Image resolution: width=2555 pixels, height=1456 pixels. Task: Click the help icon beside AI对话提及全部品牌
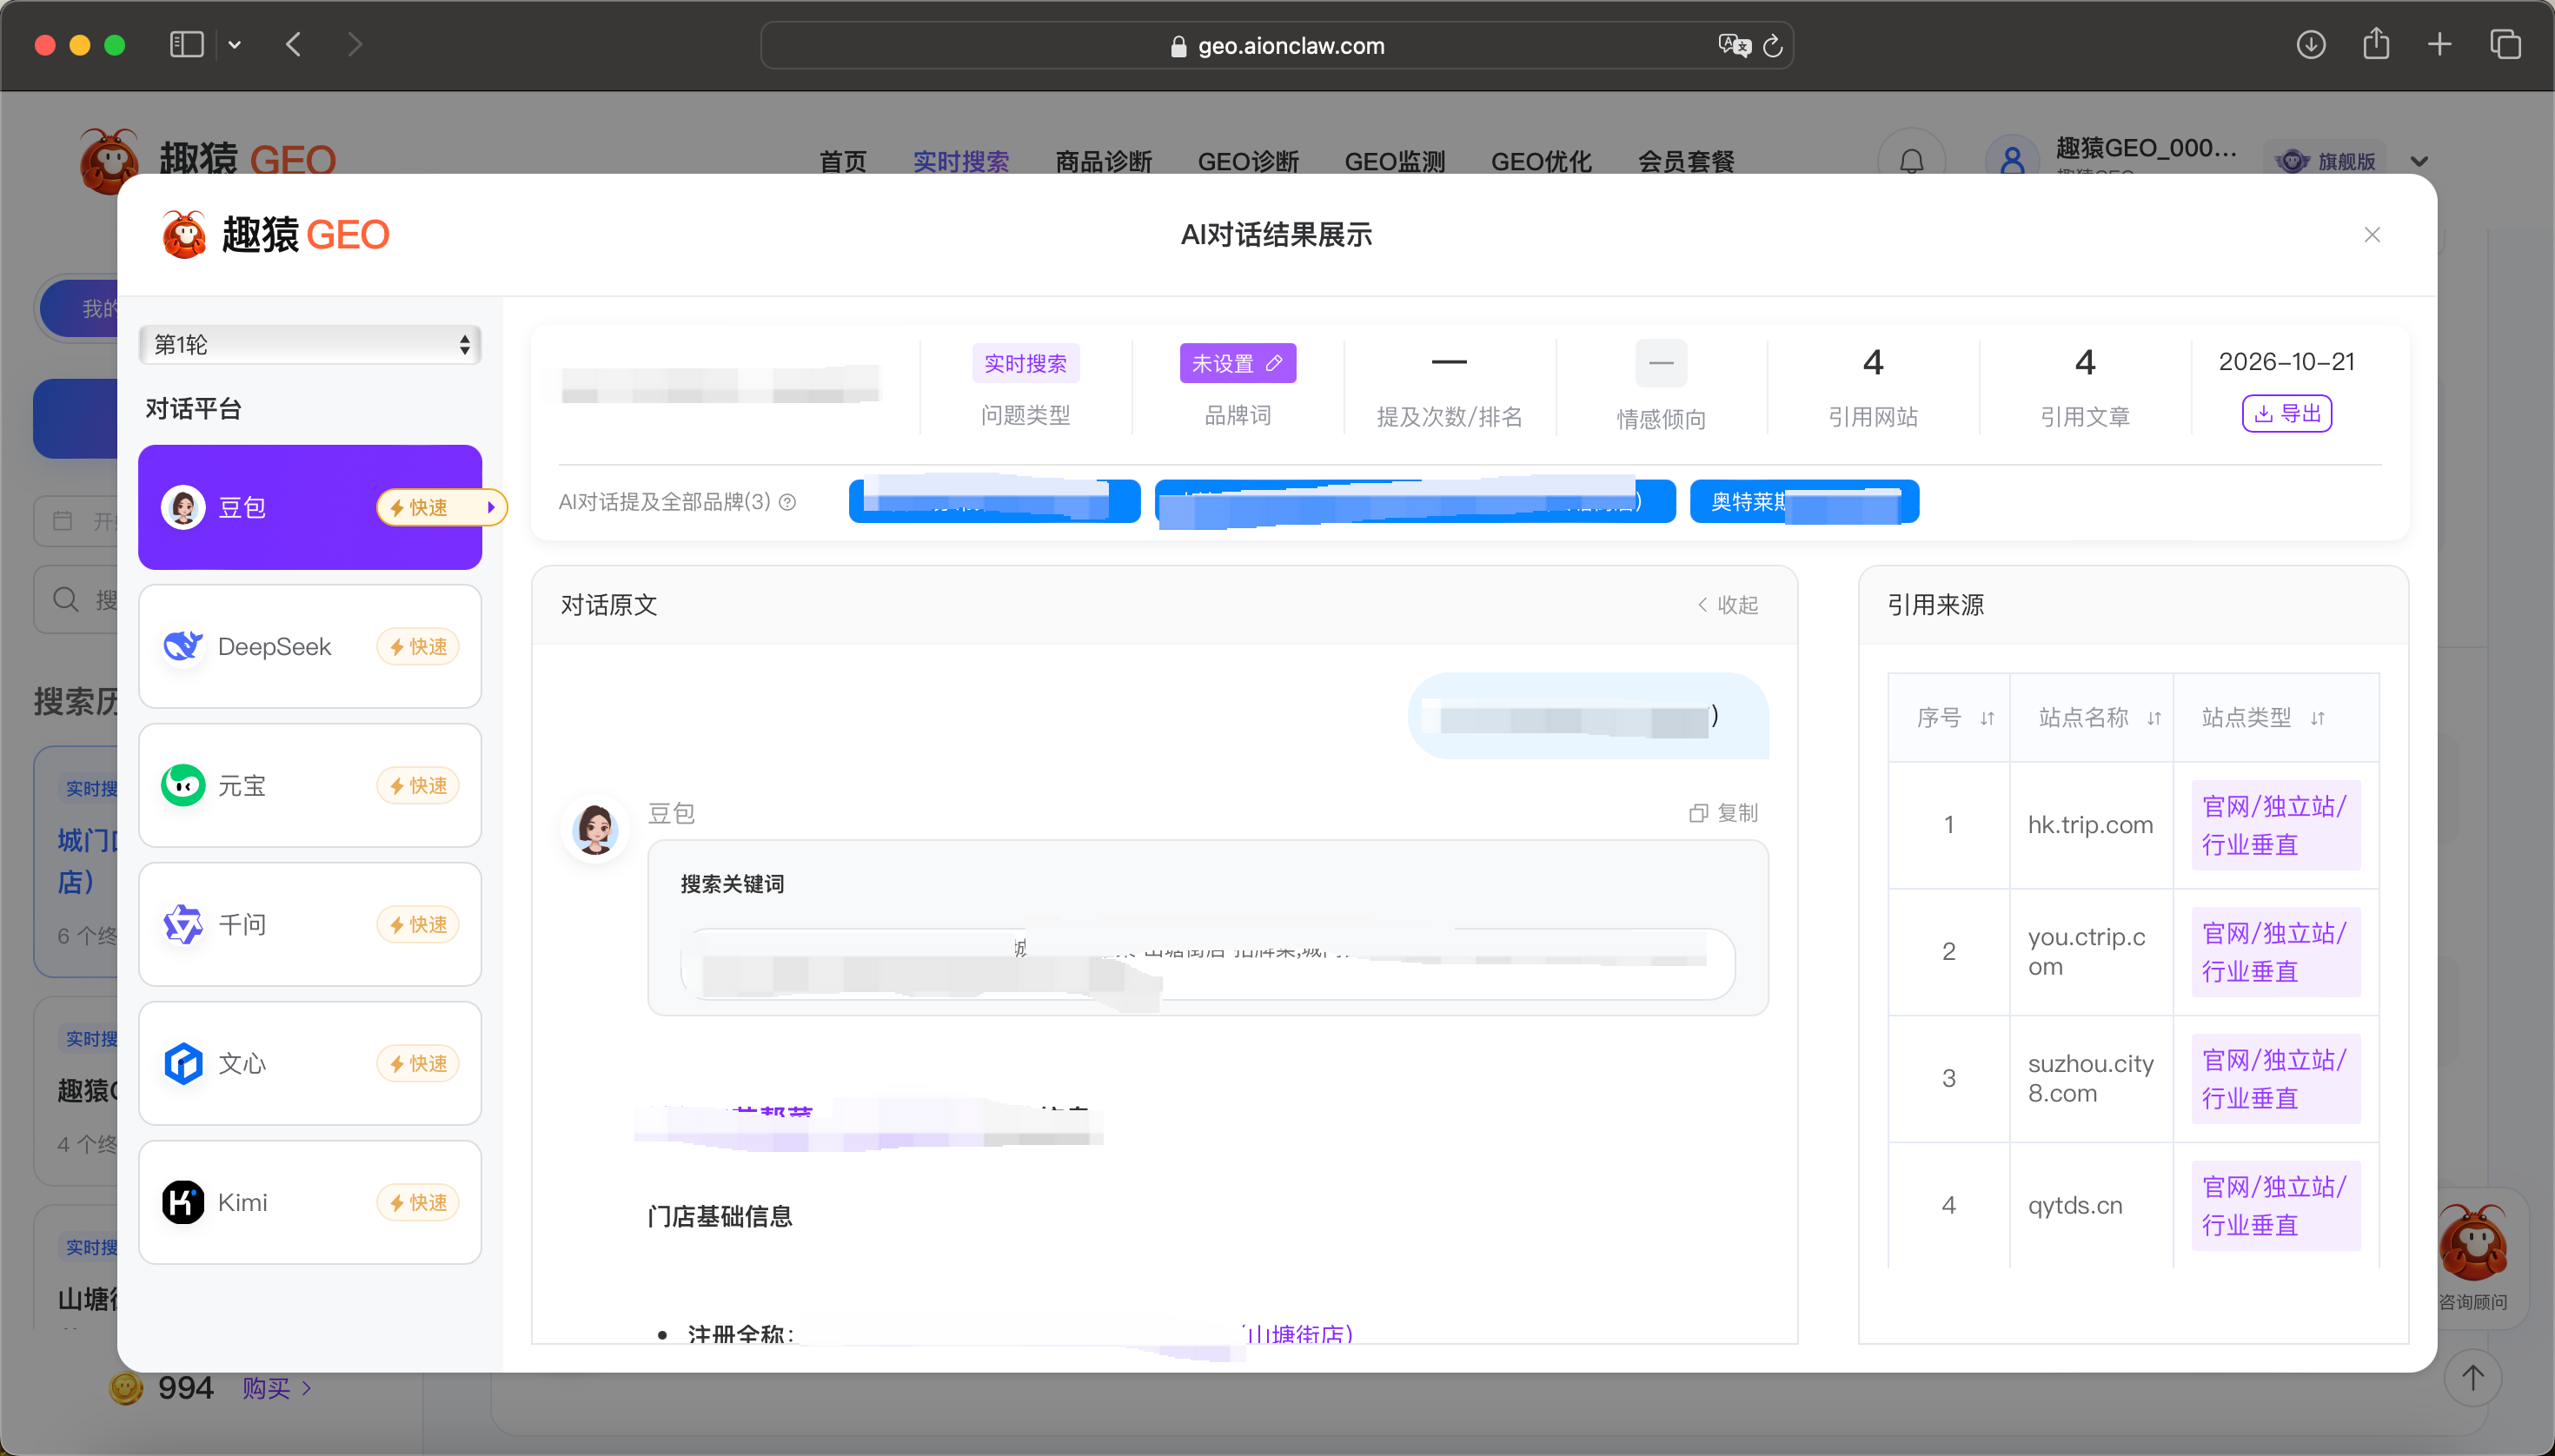click(788, 502)
